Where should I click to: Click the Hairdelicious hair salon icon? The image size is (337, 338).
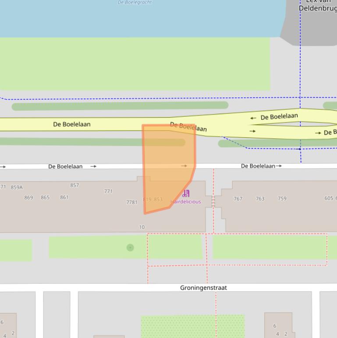tap(186, 193)
